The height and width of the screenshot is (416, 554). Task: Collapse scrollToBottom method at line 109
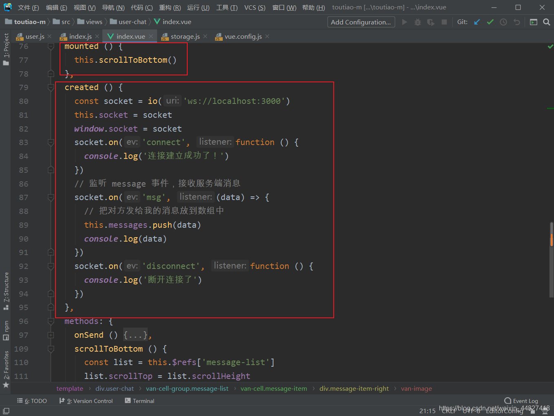[51, 349]
